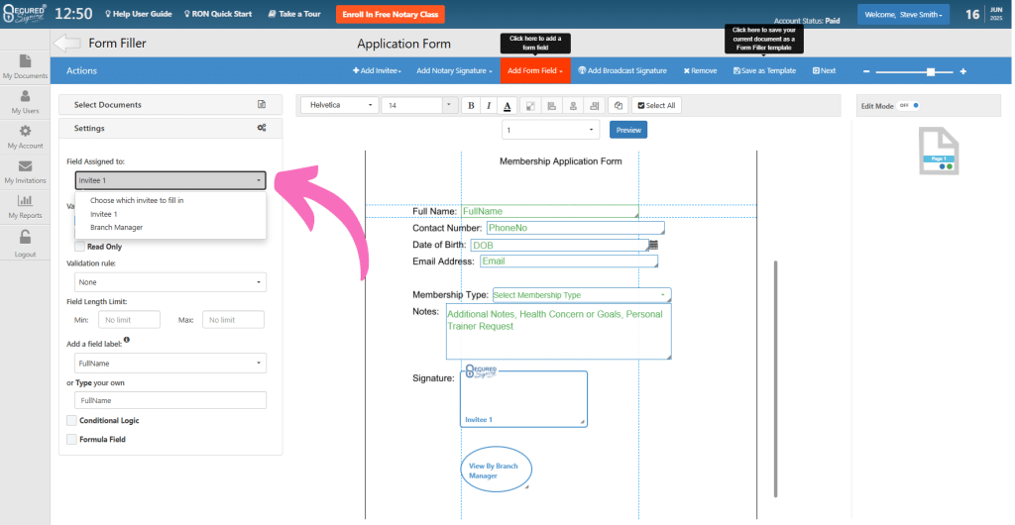
Task: Open the Helvetica font dropdown
Action: 341,105
